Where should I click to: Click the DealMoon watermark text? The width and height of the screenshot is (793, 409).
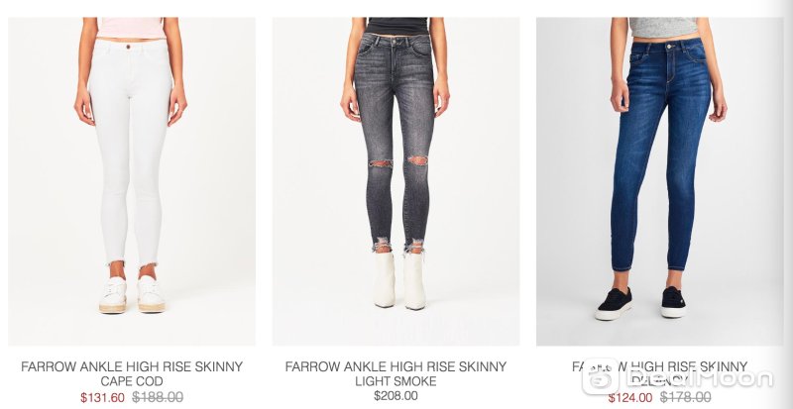699,377
